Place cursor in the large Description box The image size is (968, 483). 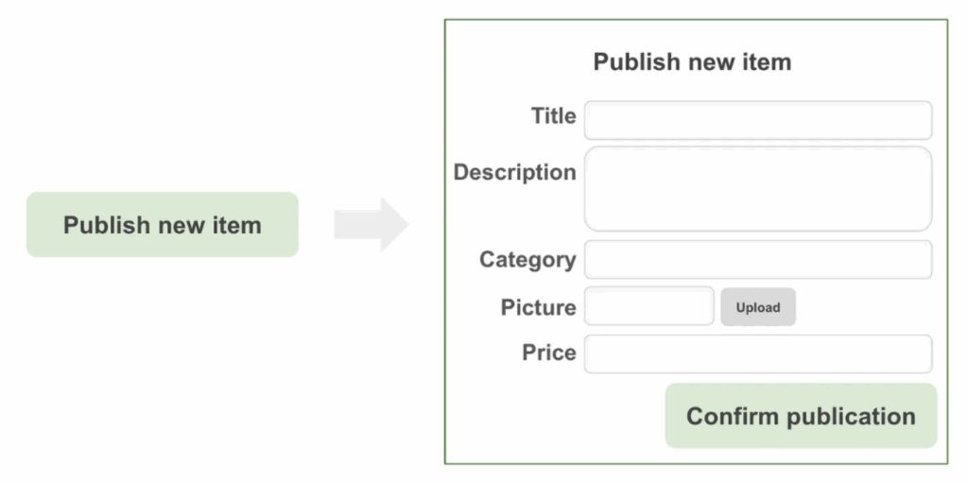click(x=757, y=188)
